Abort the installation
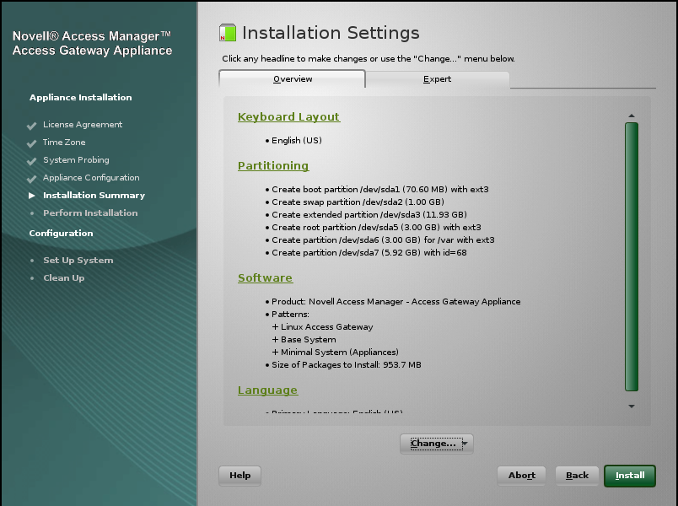 coord(521,476)
